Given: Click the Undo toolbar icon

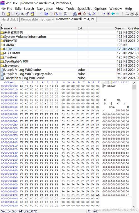Looking at the screenshot, I should [x=41, y=14].
